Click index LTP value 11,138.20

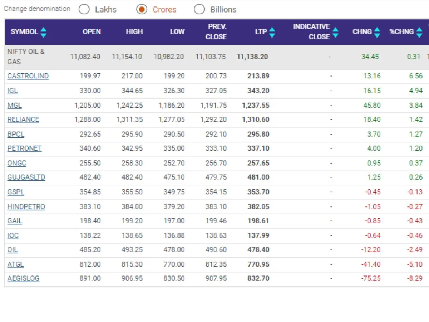tap(252, 57)
